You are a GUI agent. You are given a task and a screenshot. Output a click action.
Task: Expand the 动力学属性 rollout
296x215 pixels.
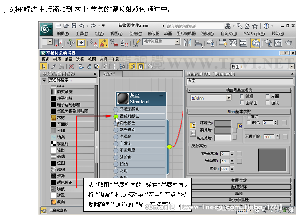point(240,200)
